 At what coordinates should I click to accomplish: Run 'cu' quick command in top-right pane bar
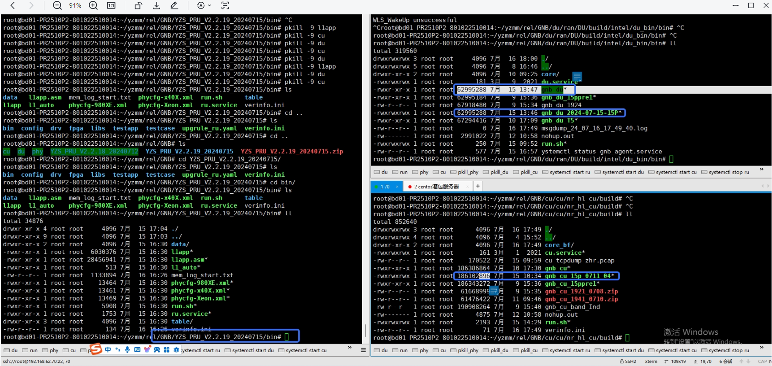[440, 172]
